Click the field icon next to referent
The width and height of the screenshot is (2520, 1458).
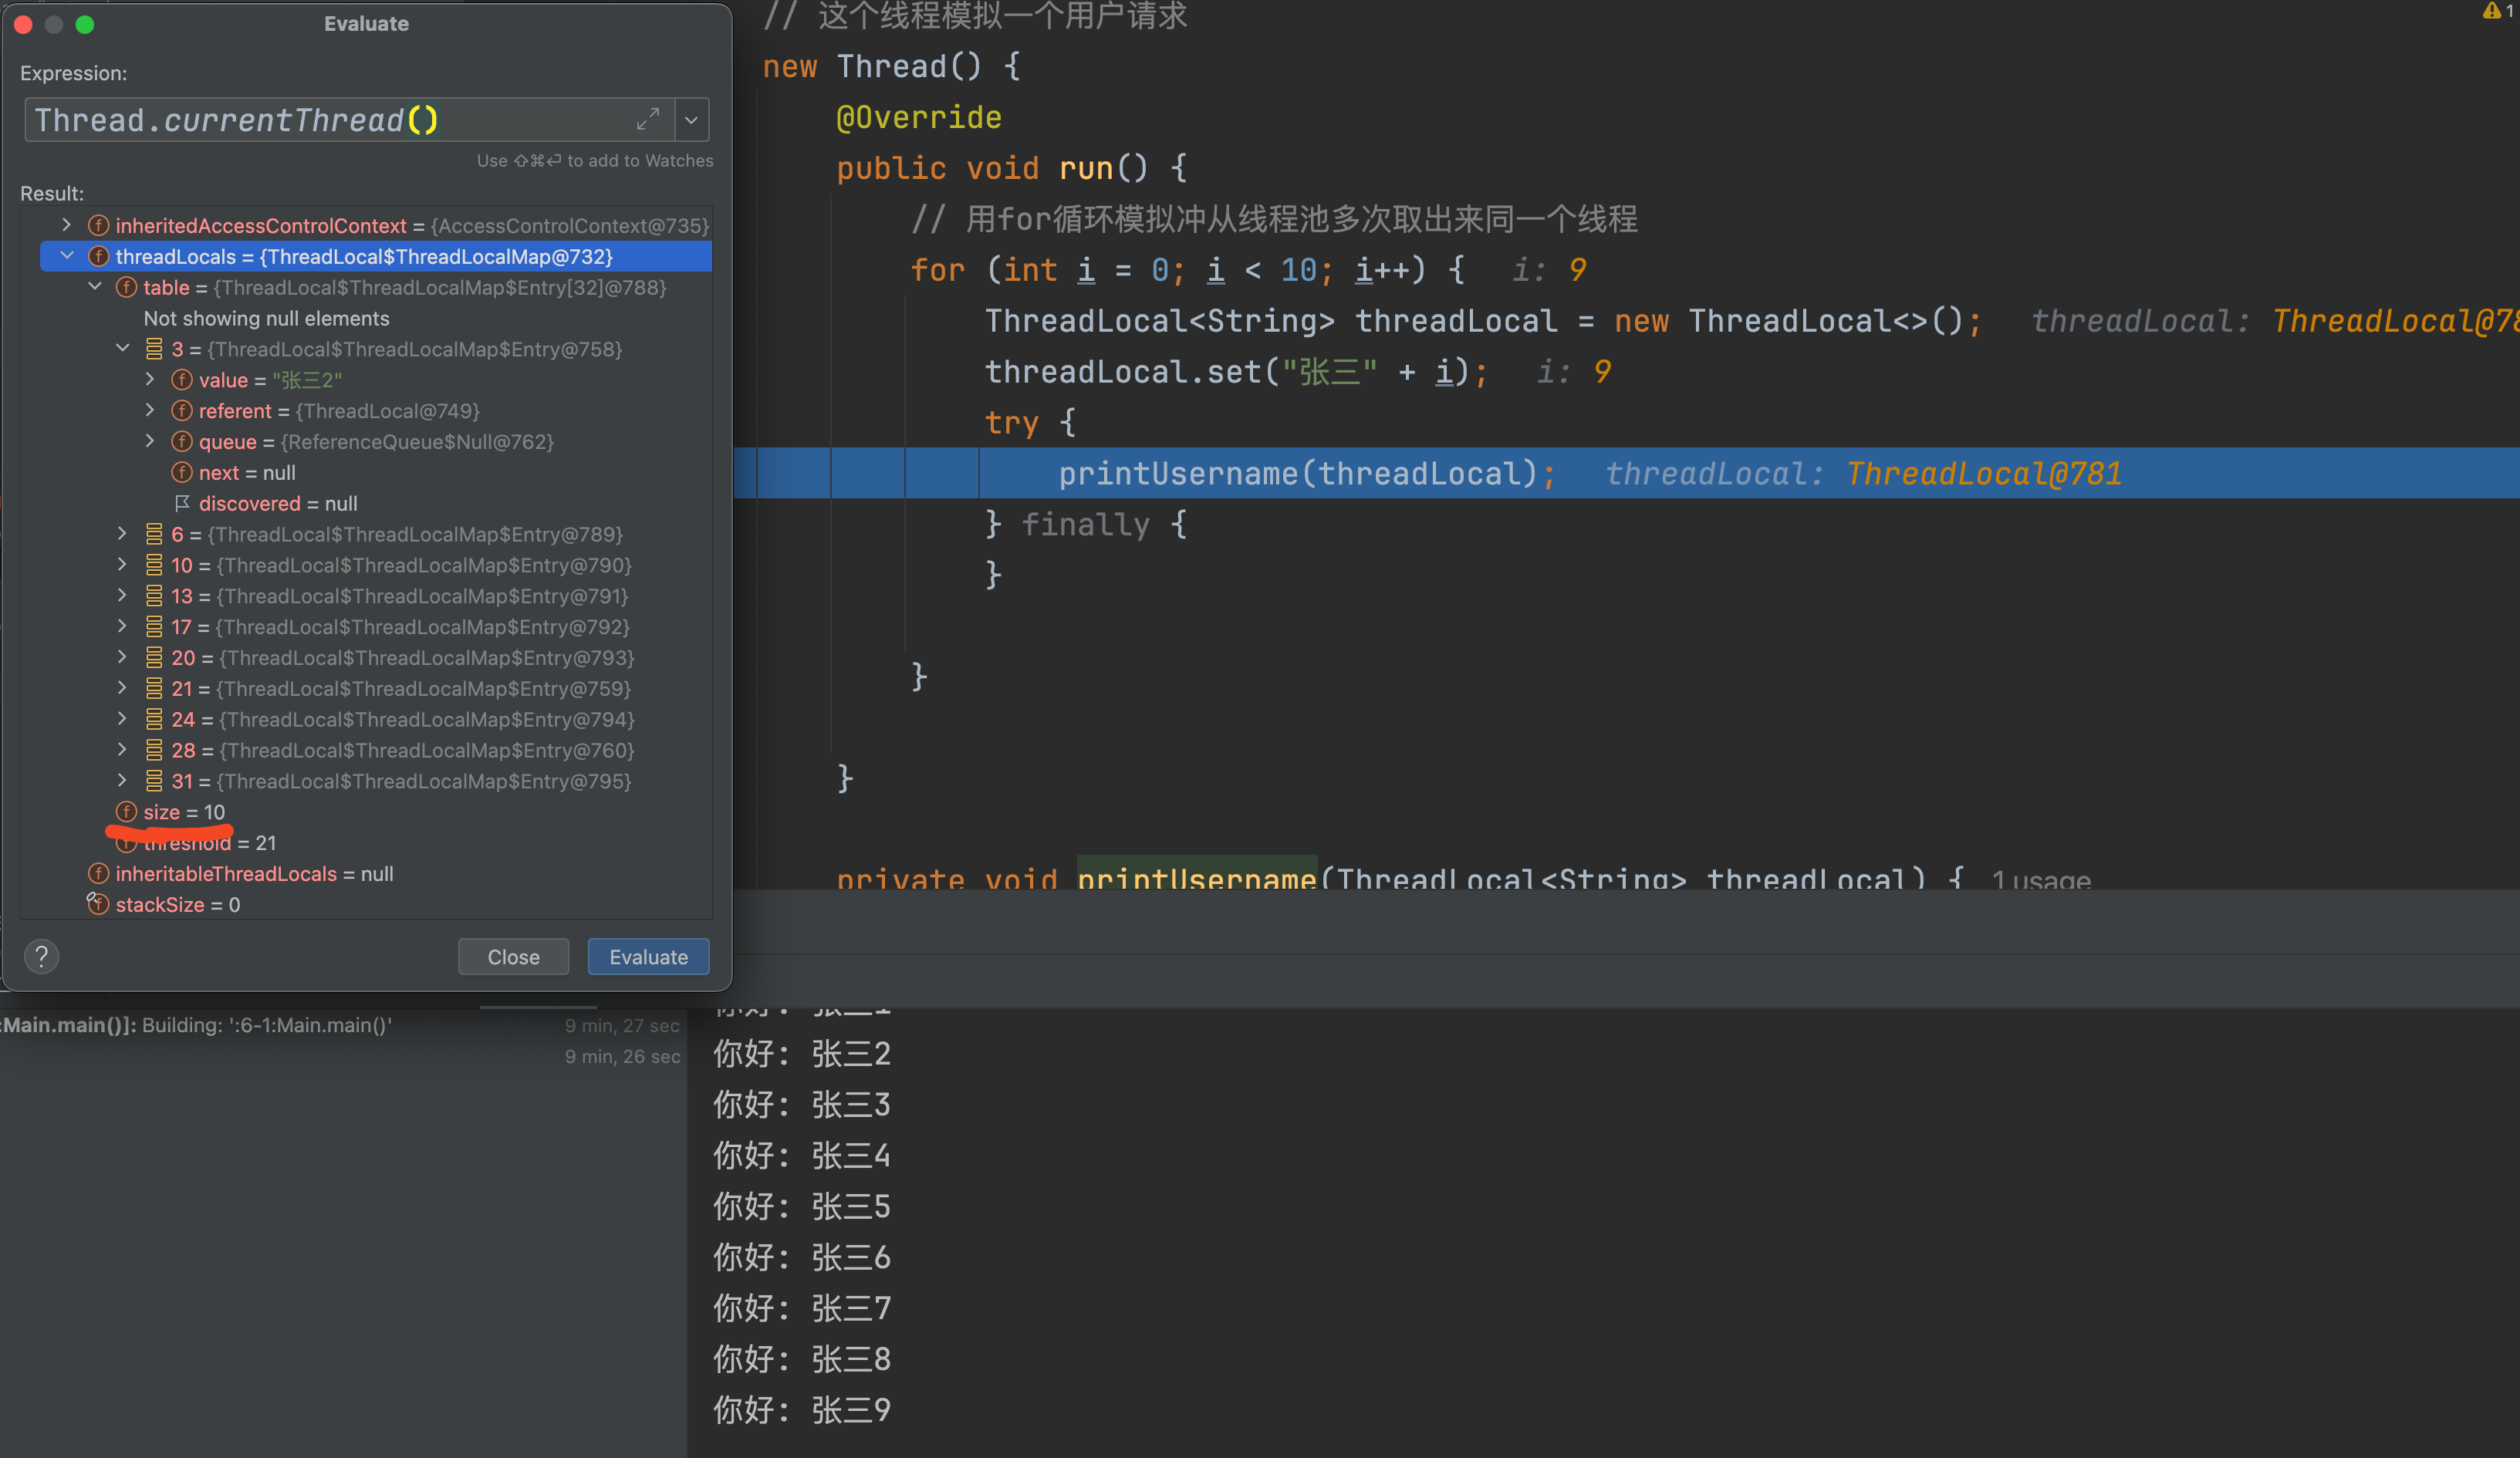pyautogui.click(x=182, y=410)
